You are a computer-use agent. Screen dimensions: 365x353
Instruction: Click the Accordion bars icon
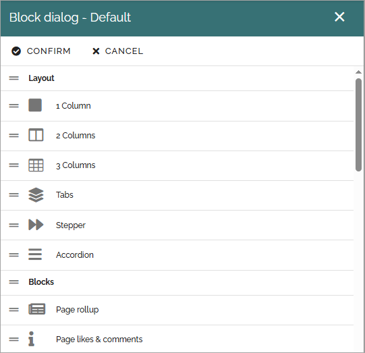(35, 254)
